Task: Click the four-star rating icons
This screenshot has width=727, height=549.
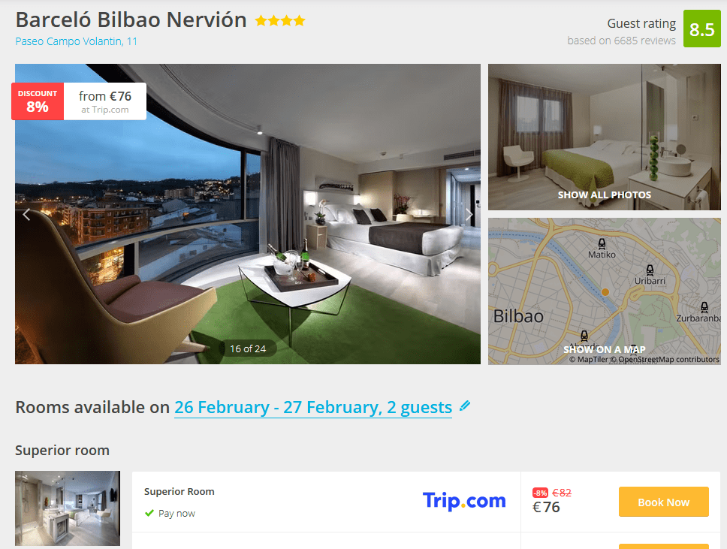Action: click(x=280, y=20)
